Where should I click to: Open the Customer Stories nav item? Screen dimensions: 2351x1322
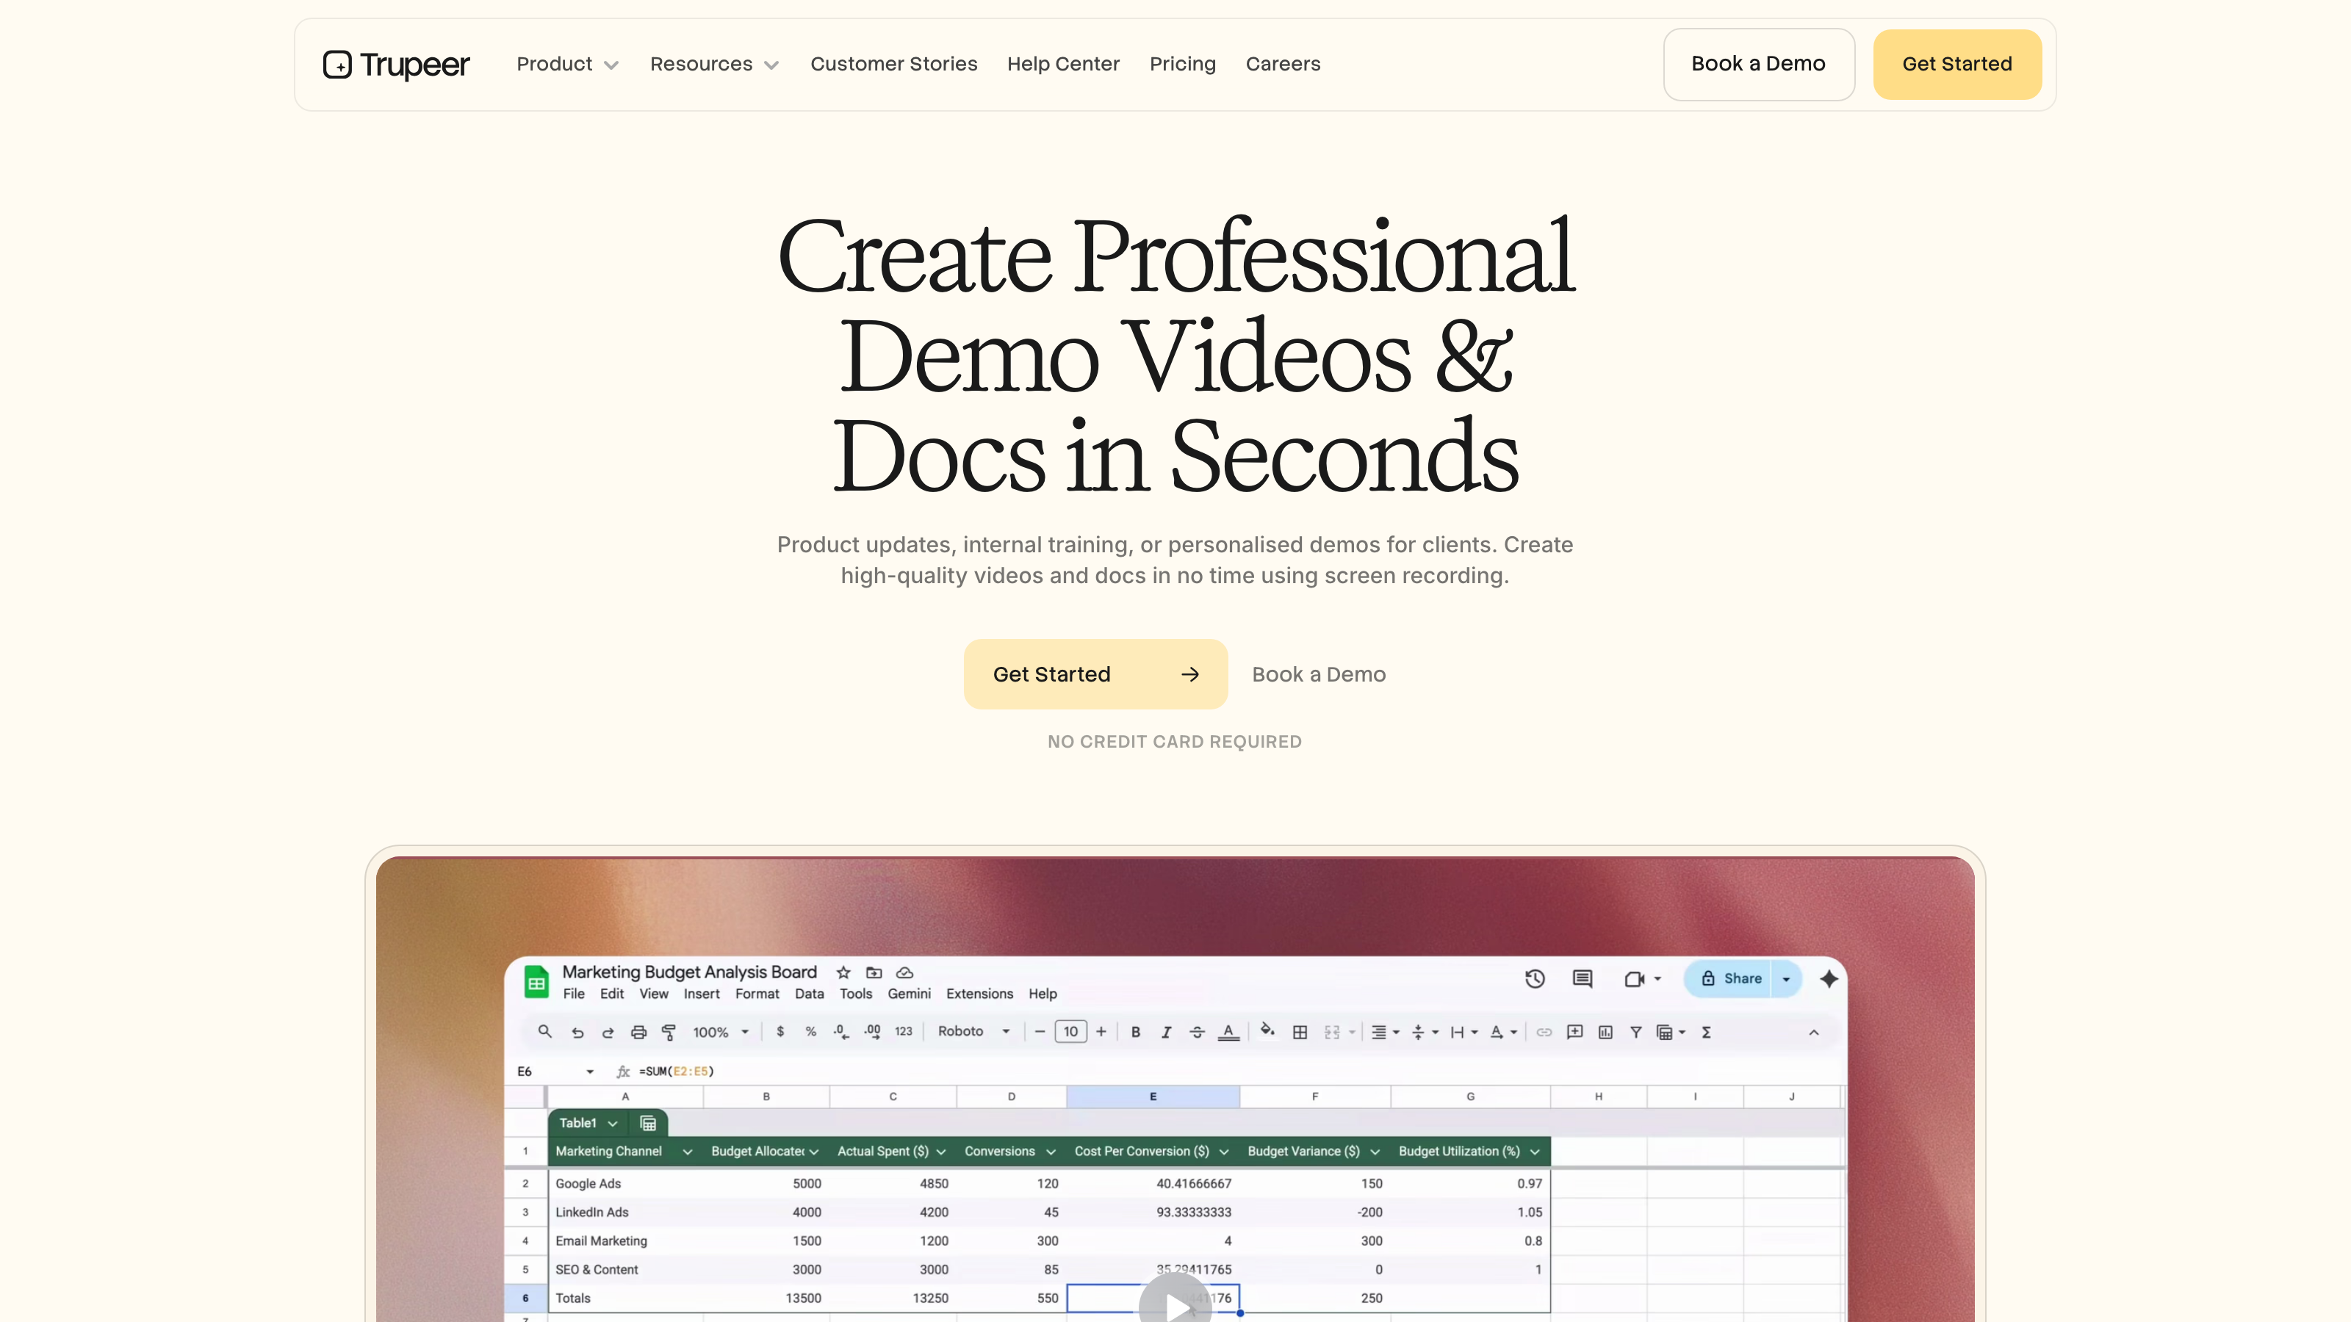point(893,64)
